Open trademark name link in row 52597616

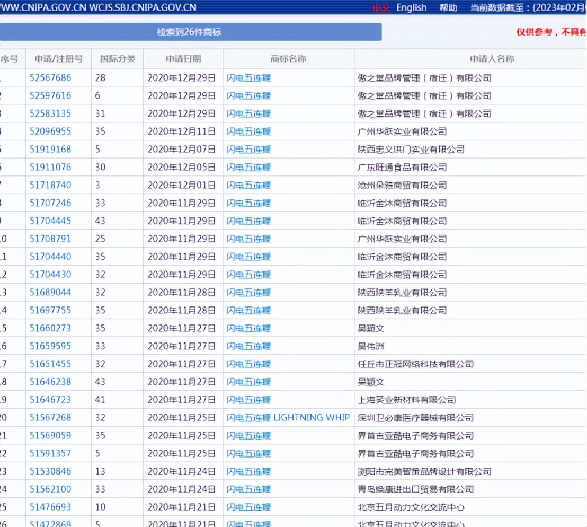248,96
